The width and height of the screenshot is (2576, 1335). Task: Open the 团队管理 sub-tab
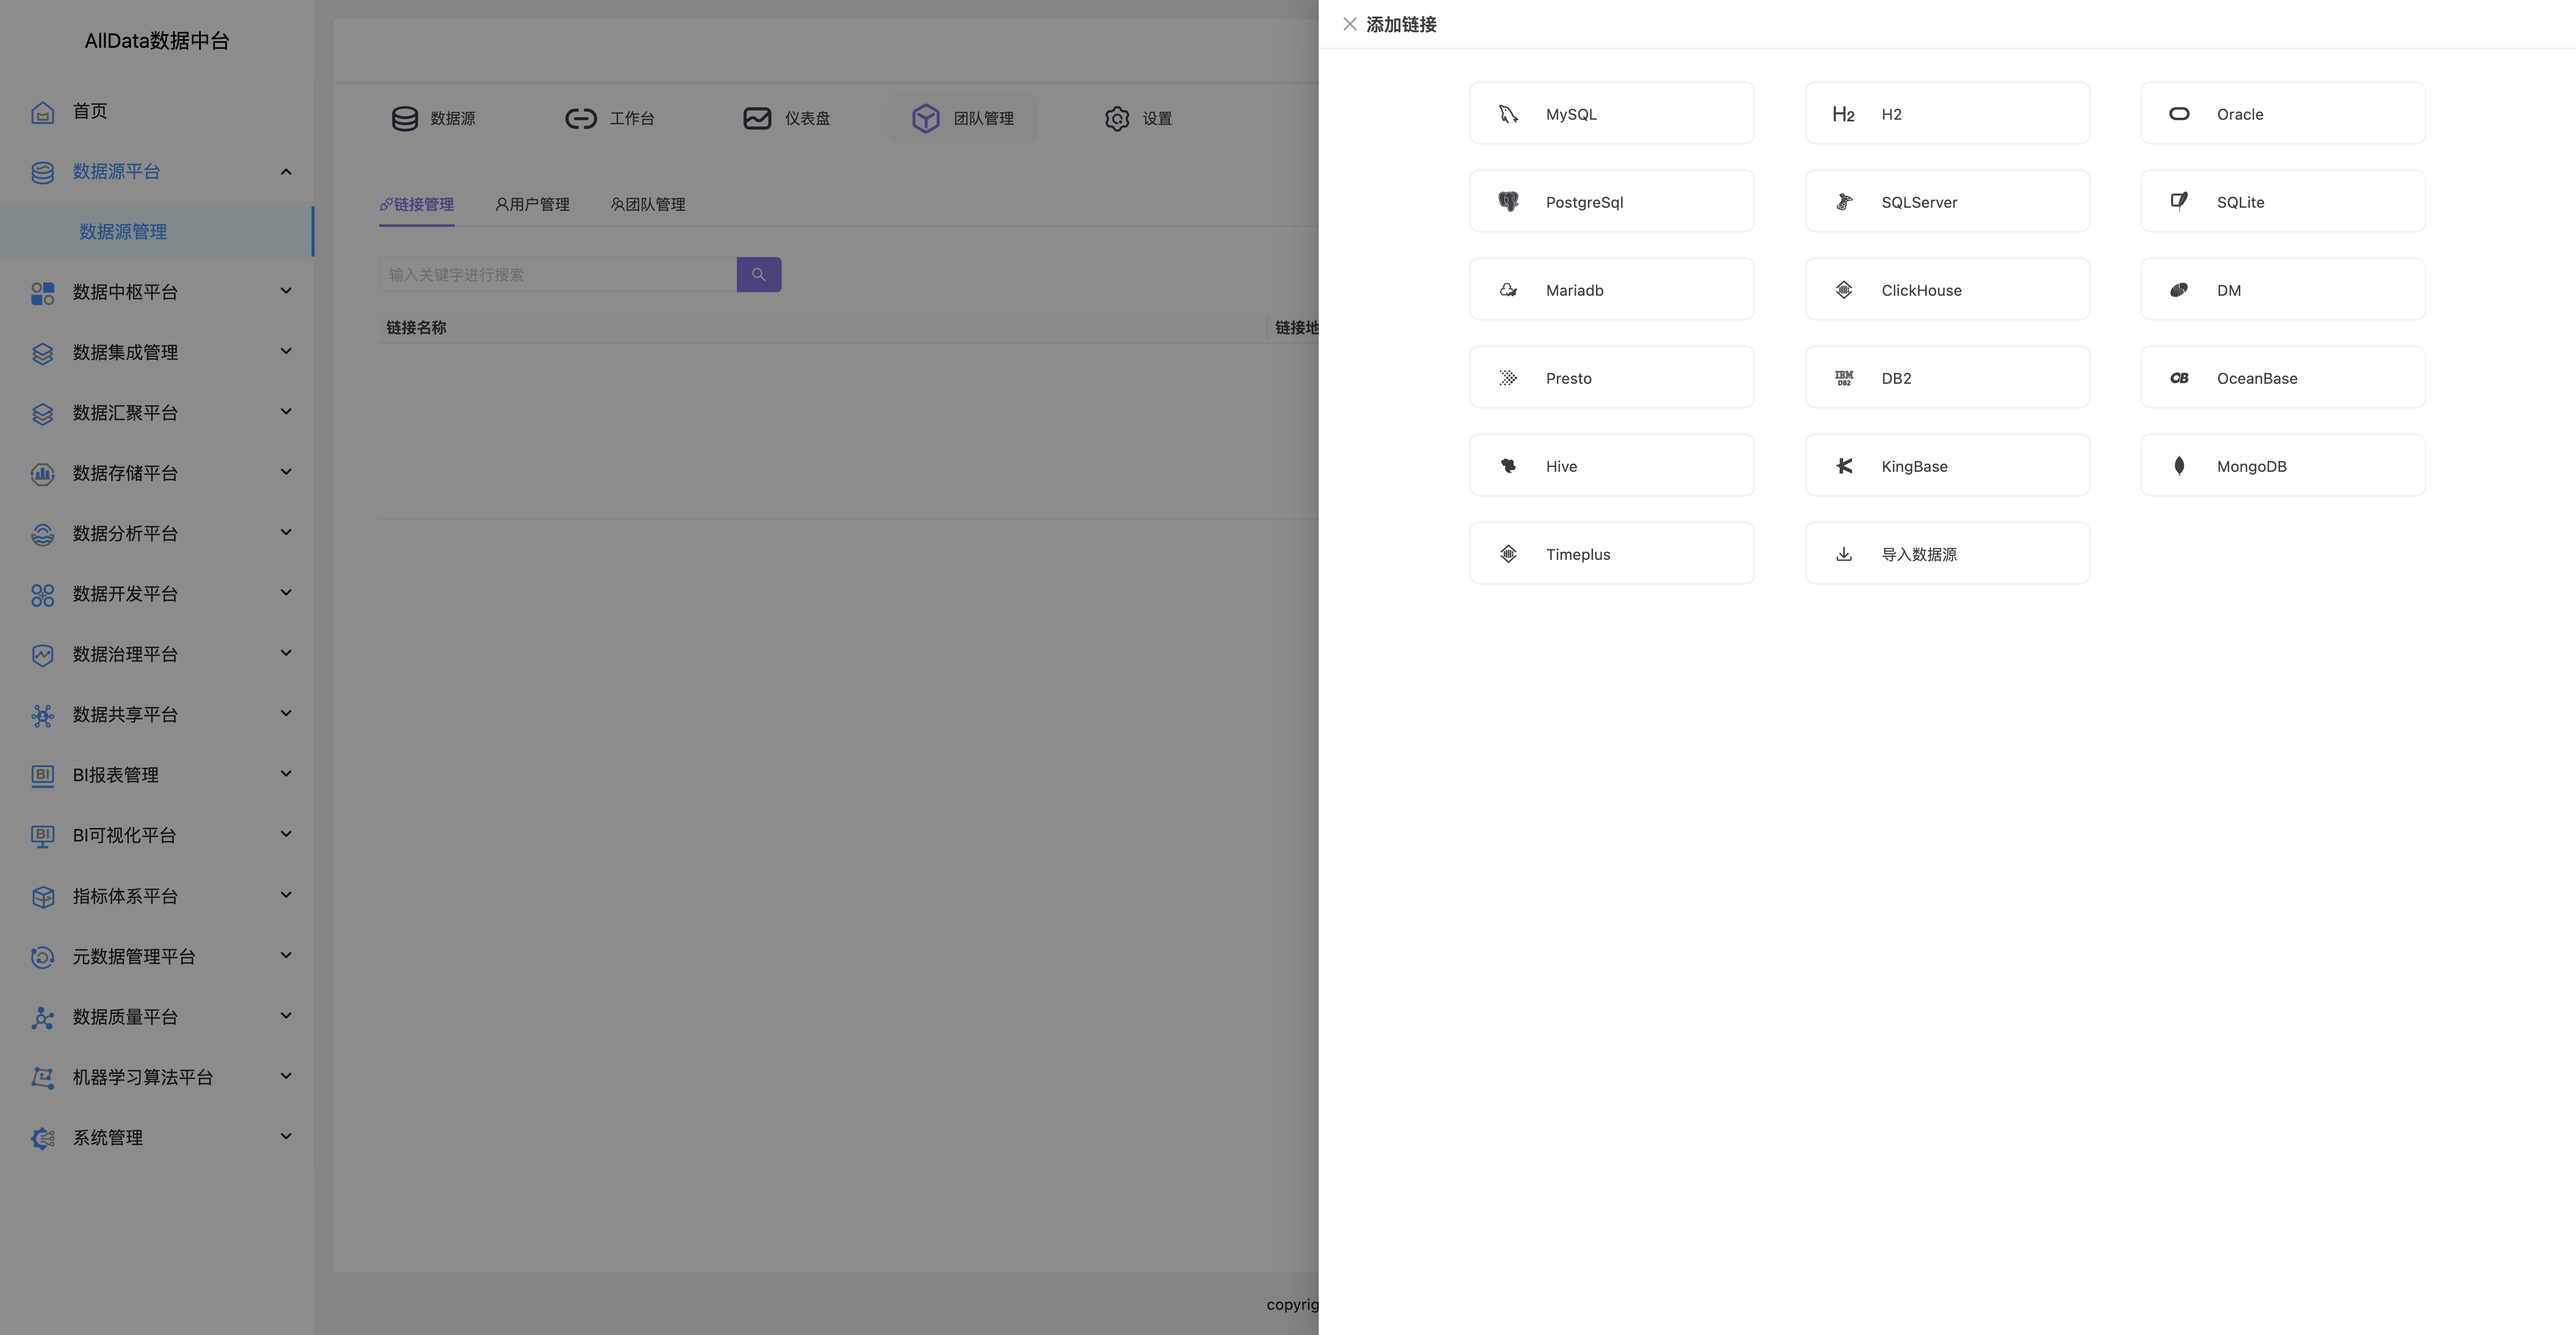pos(648,204)
